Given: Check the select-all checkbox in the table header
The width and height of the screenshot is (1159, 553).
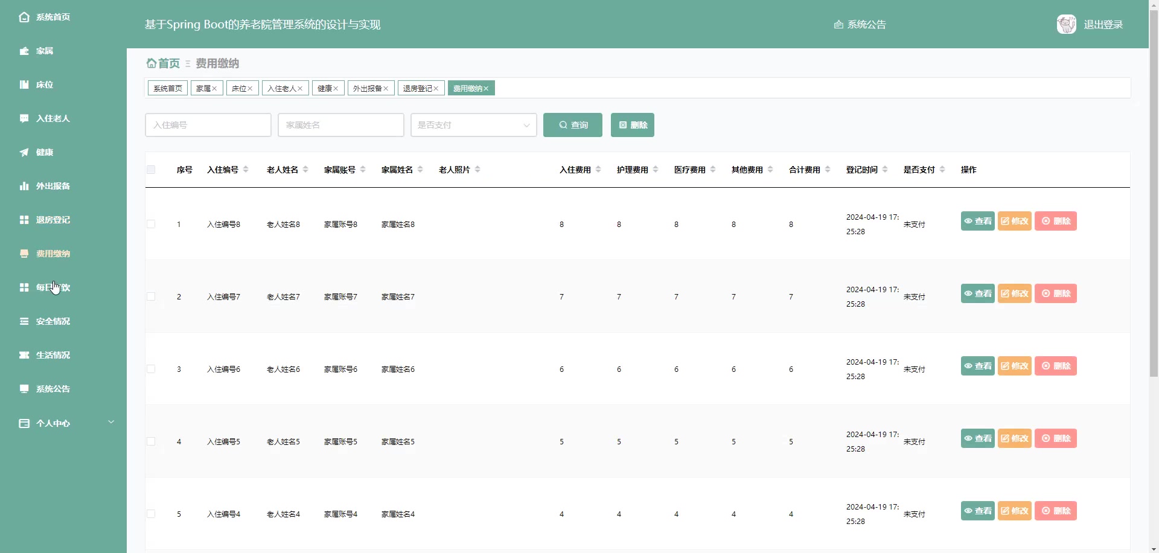Looking at the screenshot, I should click(151, 169).
